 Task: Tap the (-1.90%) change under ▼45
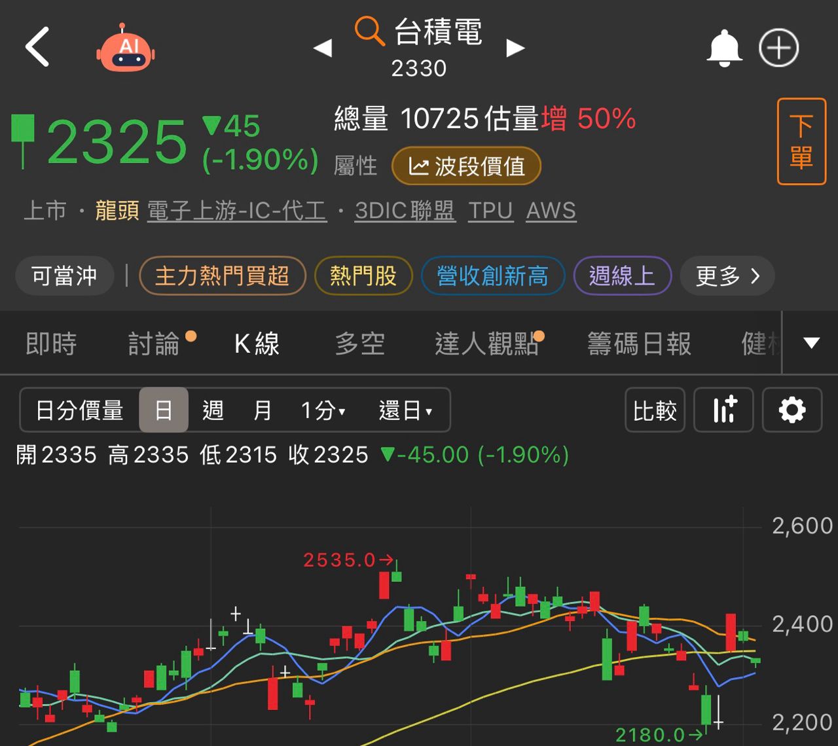coord(261,160)
